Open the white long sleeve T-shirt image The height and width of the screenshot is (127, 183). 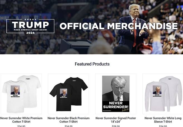(163, 94)
